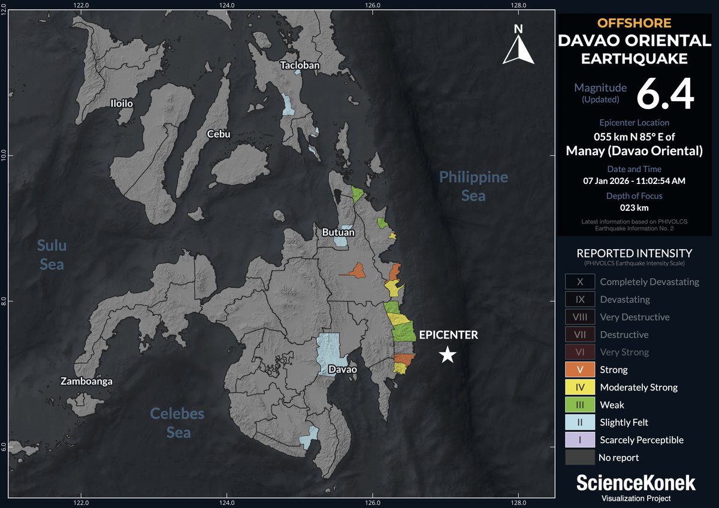The height and width of the screenshot is (508, 719).
Task: Click the 'Davao' city label
Action: 342,370
